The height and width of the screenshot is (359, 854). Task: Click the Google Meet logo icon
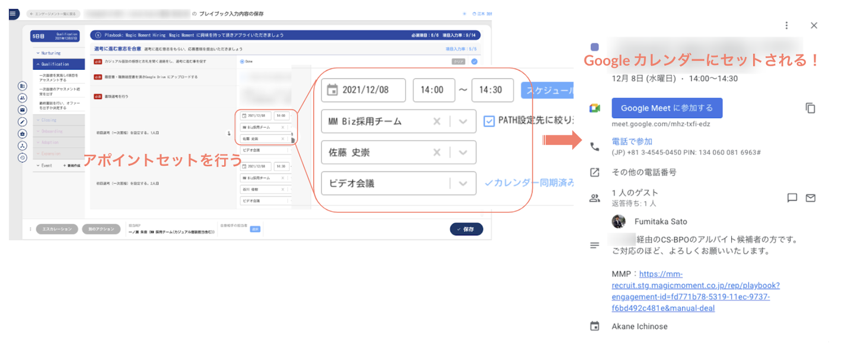click(x=595, y=108)
